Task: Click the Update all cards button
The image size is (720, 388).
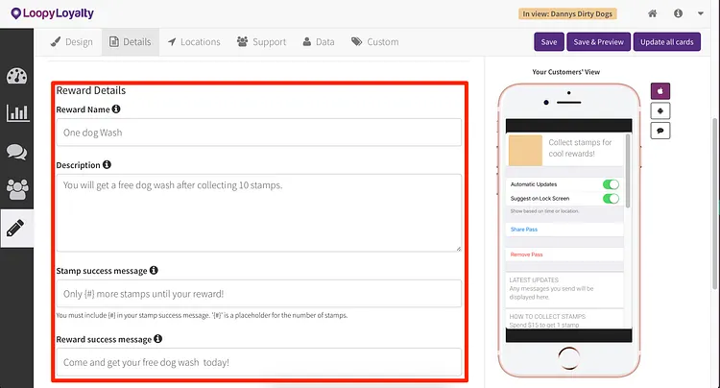Action: [667, 42]
